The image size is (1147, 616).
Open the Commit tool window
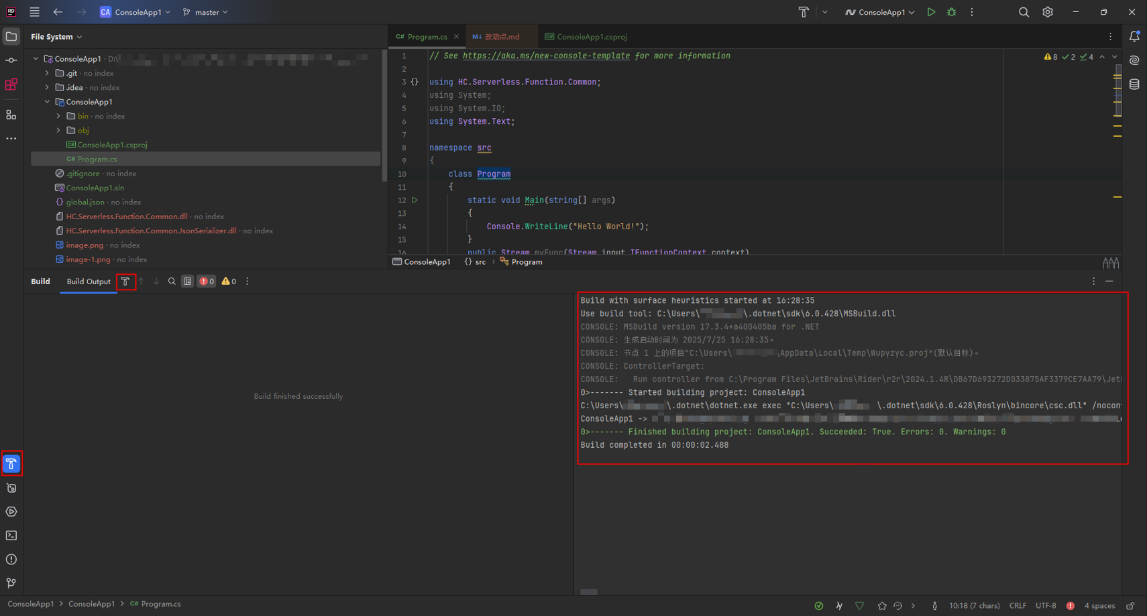point(11,60)
